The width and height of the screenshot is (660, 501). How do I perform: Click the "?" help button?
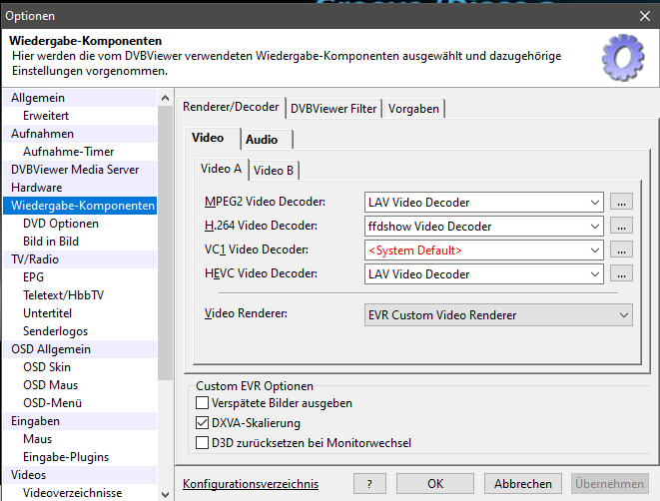[x=369, y=484]
